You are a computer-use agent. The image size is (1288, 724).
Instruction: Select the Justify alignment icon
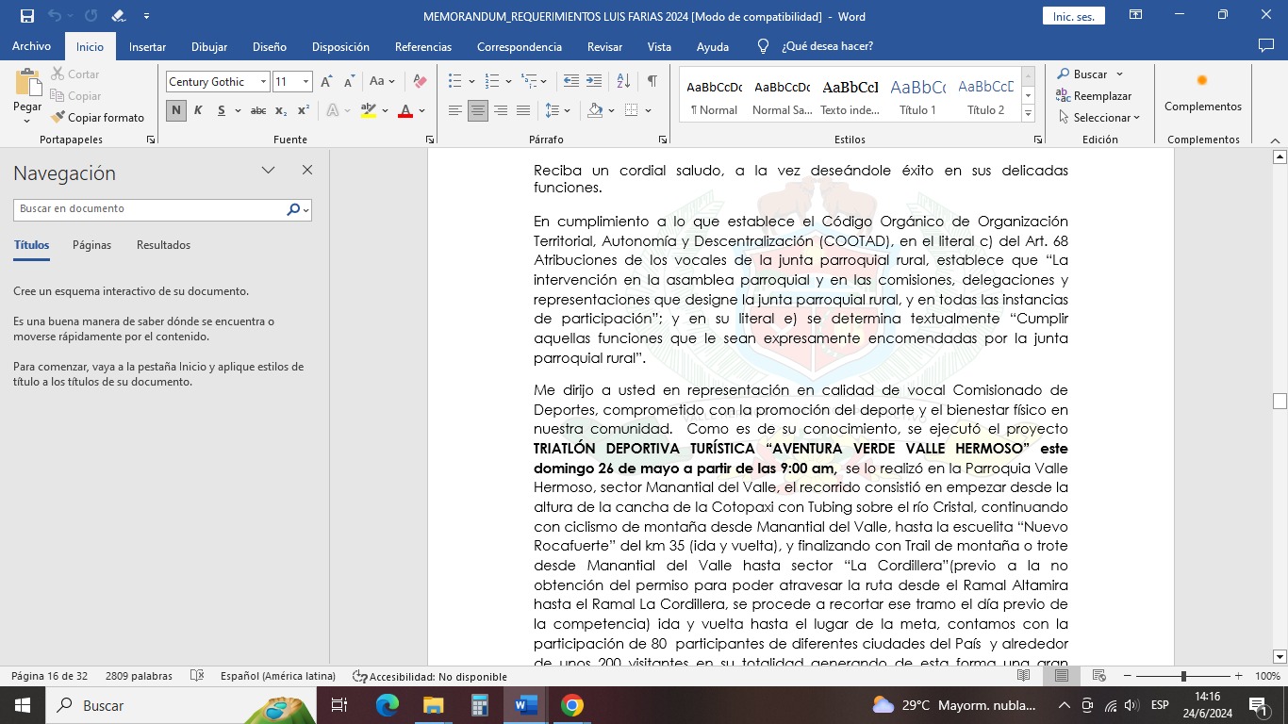click(x=523, y=111)
